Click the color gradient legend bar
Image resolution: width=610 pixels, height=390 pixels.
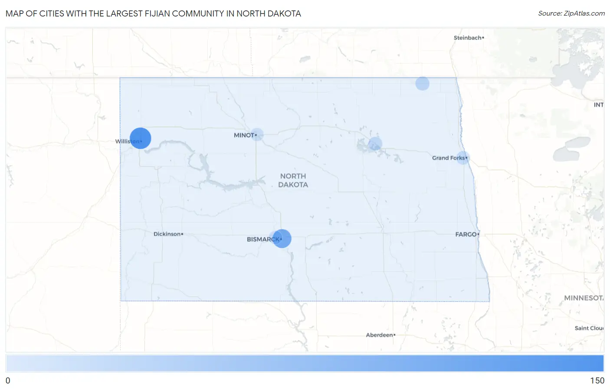click(x=305, y=364)
